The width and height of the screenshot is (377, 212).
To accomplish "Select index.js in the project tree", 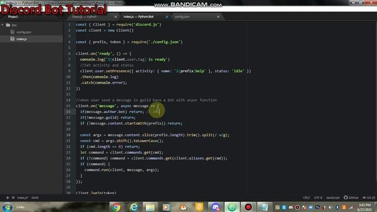I will pos(21,39).
